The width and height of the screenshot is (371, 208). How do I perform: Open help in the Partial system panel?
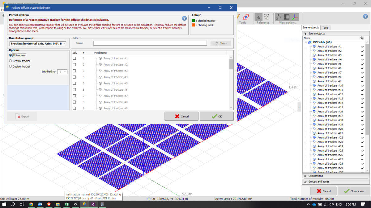[x=184, y=18]
